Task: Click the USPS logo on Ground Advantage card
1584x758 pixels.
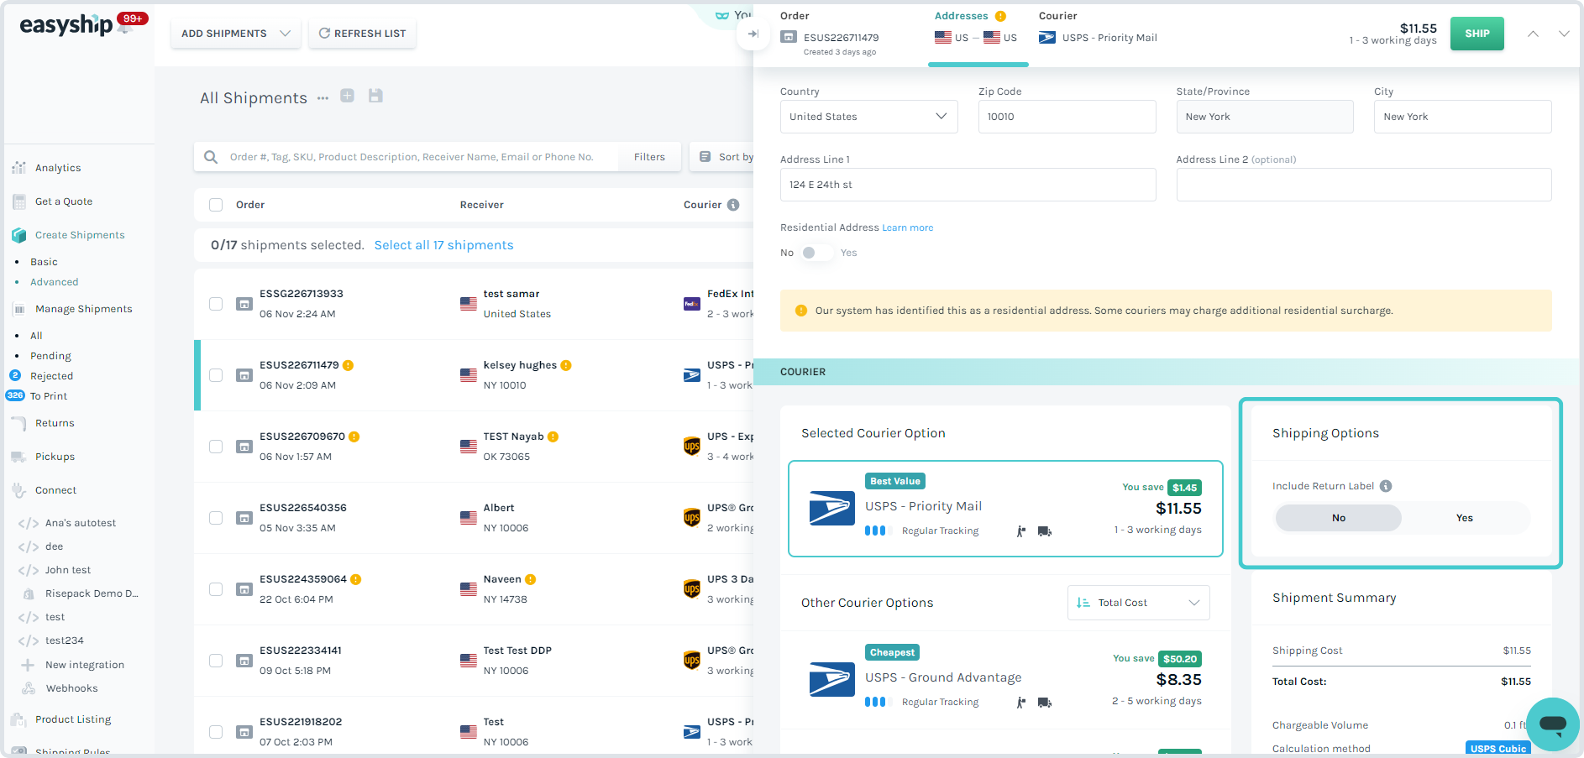Action: coord(831,680)
